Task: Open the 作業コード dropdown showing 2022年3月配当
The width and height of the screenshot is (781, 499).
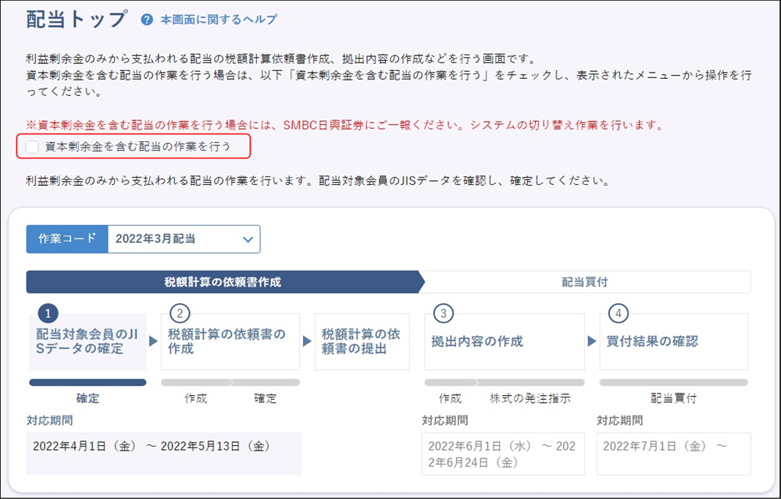Action: pos(183,239)
